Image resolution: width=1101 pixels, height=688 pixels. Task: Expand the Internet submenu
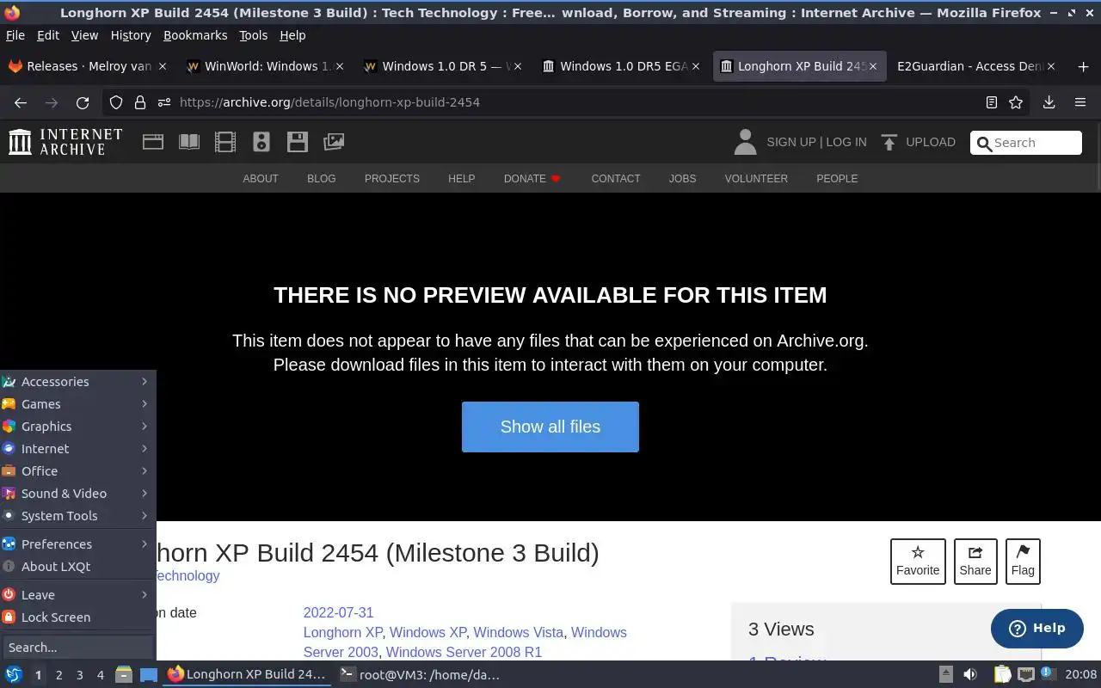[x=77, y=449]
